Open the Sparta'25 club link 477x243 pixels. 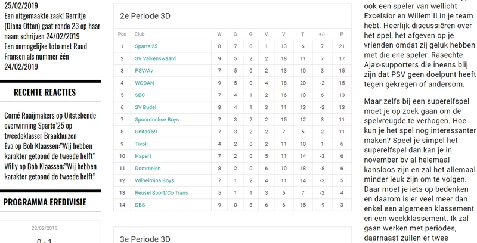pos(146,46)
